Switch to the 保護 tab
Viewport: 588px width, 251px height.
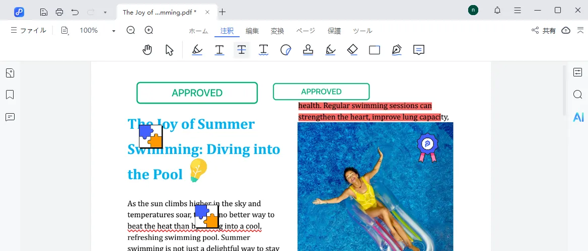point(334,31)
